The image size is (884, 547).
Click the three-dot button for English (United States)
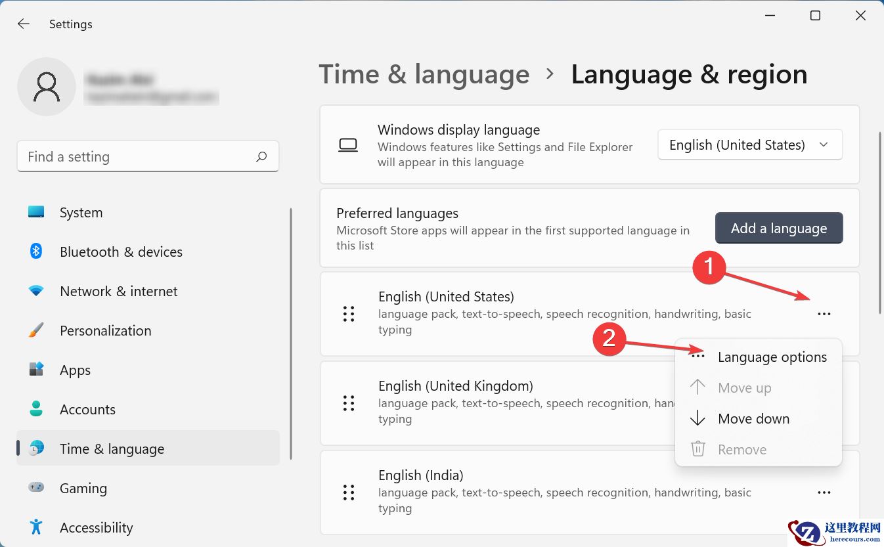[824, 314]
